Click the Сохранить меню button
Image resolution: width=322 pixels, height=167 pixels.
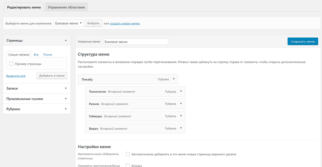(x=303, y=41)
